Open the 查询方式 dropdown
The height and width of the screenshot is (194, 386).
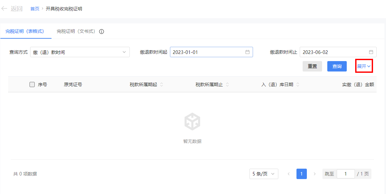pos(80,52)
